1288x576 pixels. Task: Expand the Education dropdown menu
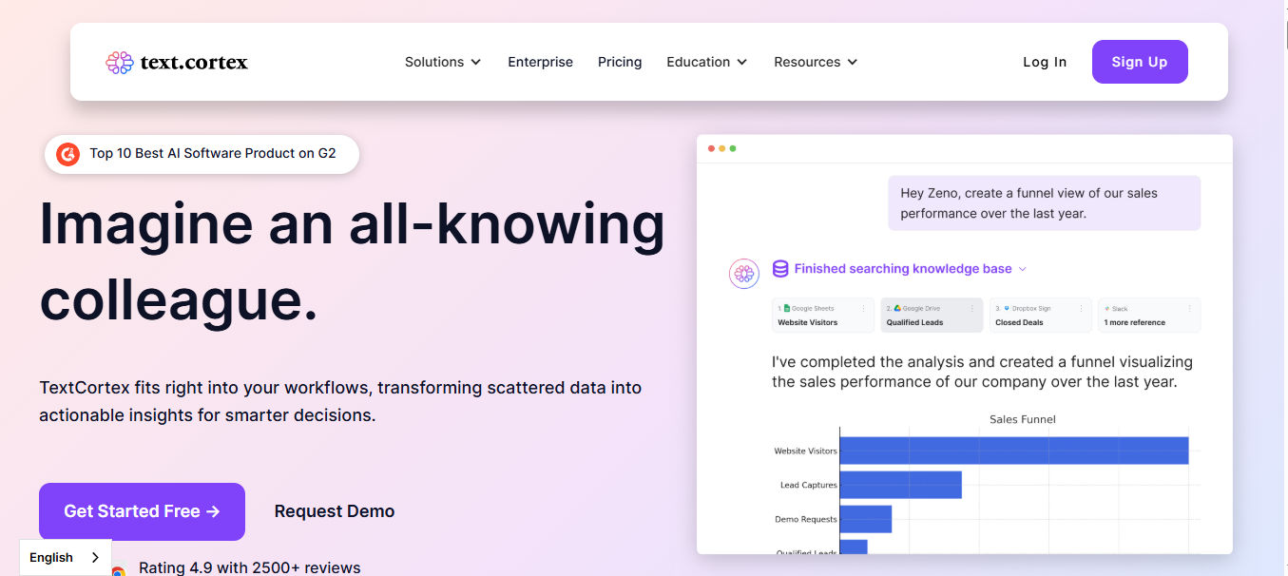pyautogui.click(x=707, y=62)
